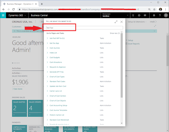Expand the Tell Me dialog to full size
Screen dimensions: 169x132
[116, 22]
